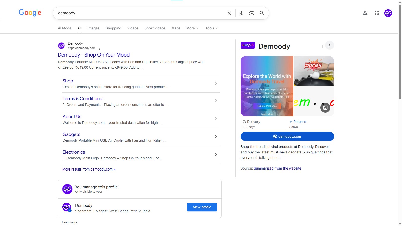The height and width of the screenshot is (226, 402).
Task: Click next arrow in Demoody panel header
Action: pos(329,45)
